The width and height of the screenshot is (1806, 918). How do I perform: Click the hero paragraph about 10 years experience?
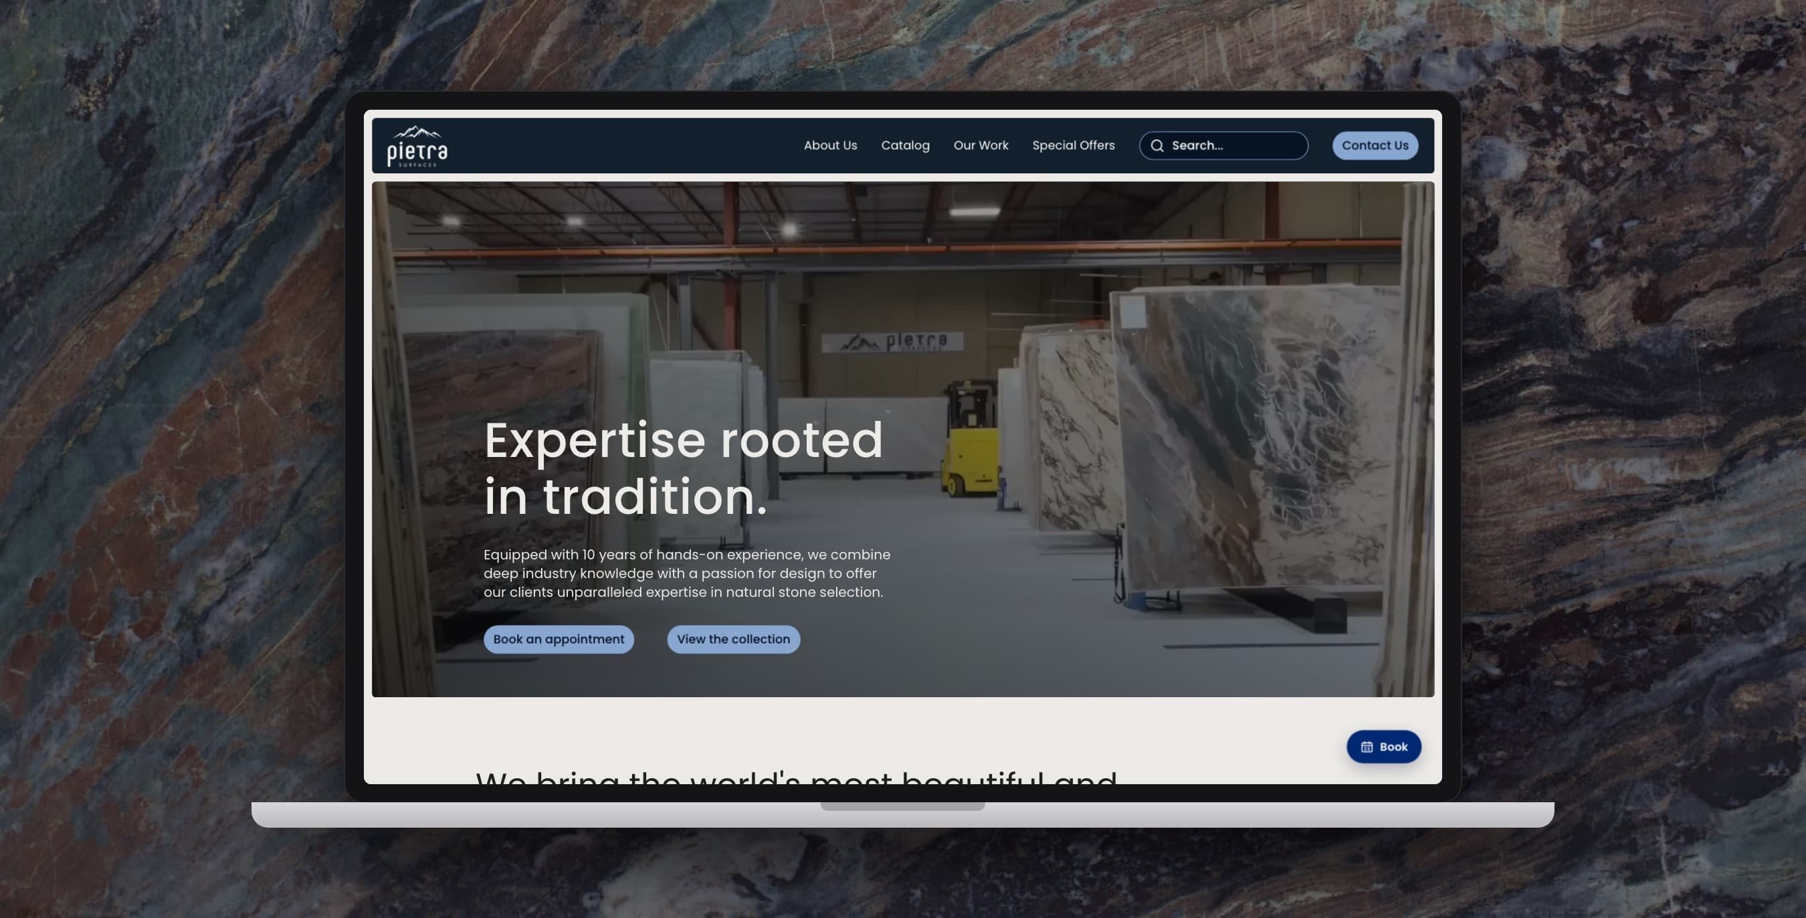pyautogui.click(x=687, y=573)
